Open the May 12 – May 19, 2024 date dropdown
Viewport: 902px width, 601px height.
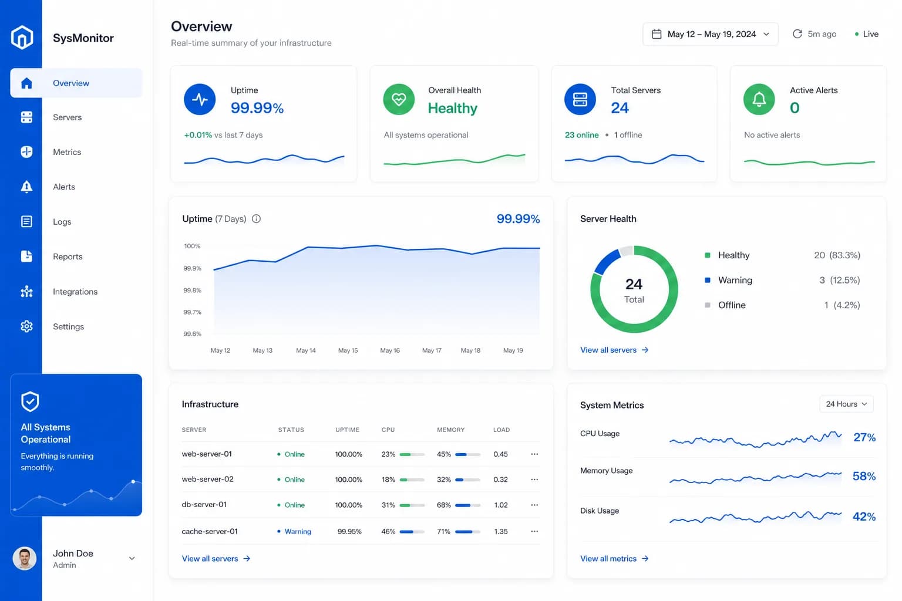click(711, 34)
